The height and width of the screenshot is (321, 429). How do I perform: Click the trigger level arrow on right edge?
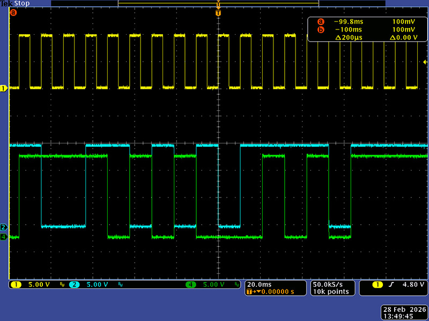[425, 63]
